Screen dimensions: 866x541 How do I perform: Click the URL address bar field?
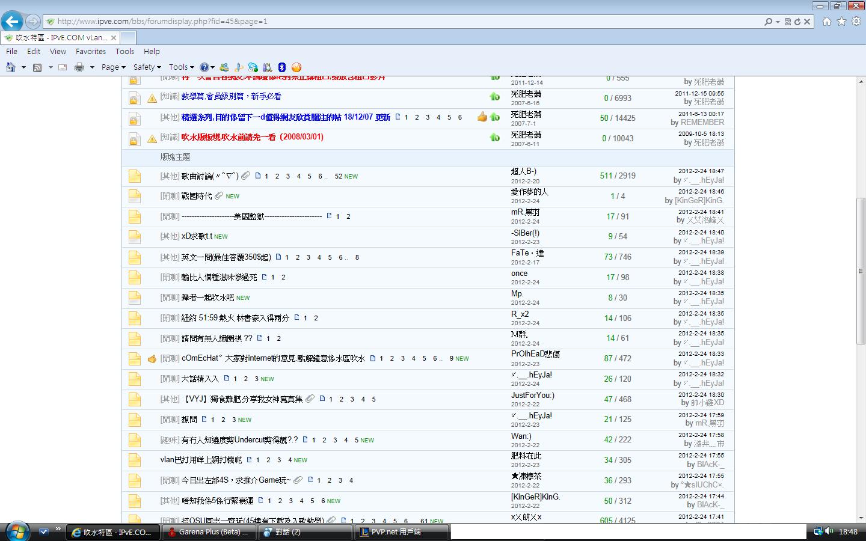click(x=361, y=22)
